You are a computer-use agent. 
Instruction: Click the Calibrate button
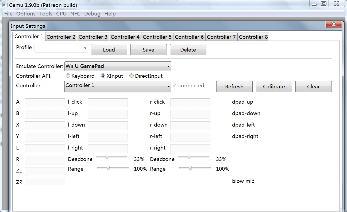[274, 87]
